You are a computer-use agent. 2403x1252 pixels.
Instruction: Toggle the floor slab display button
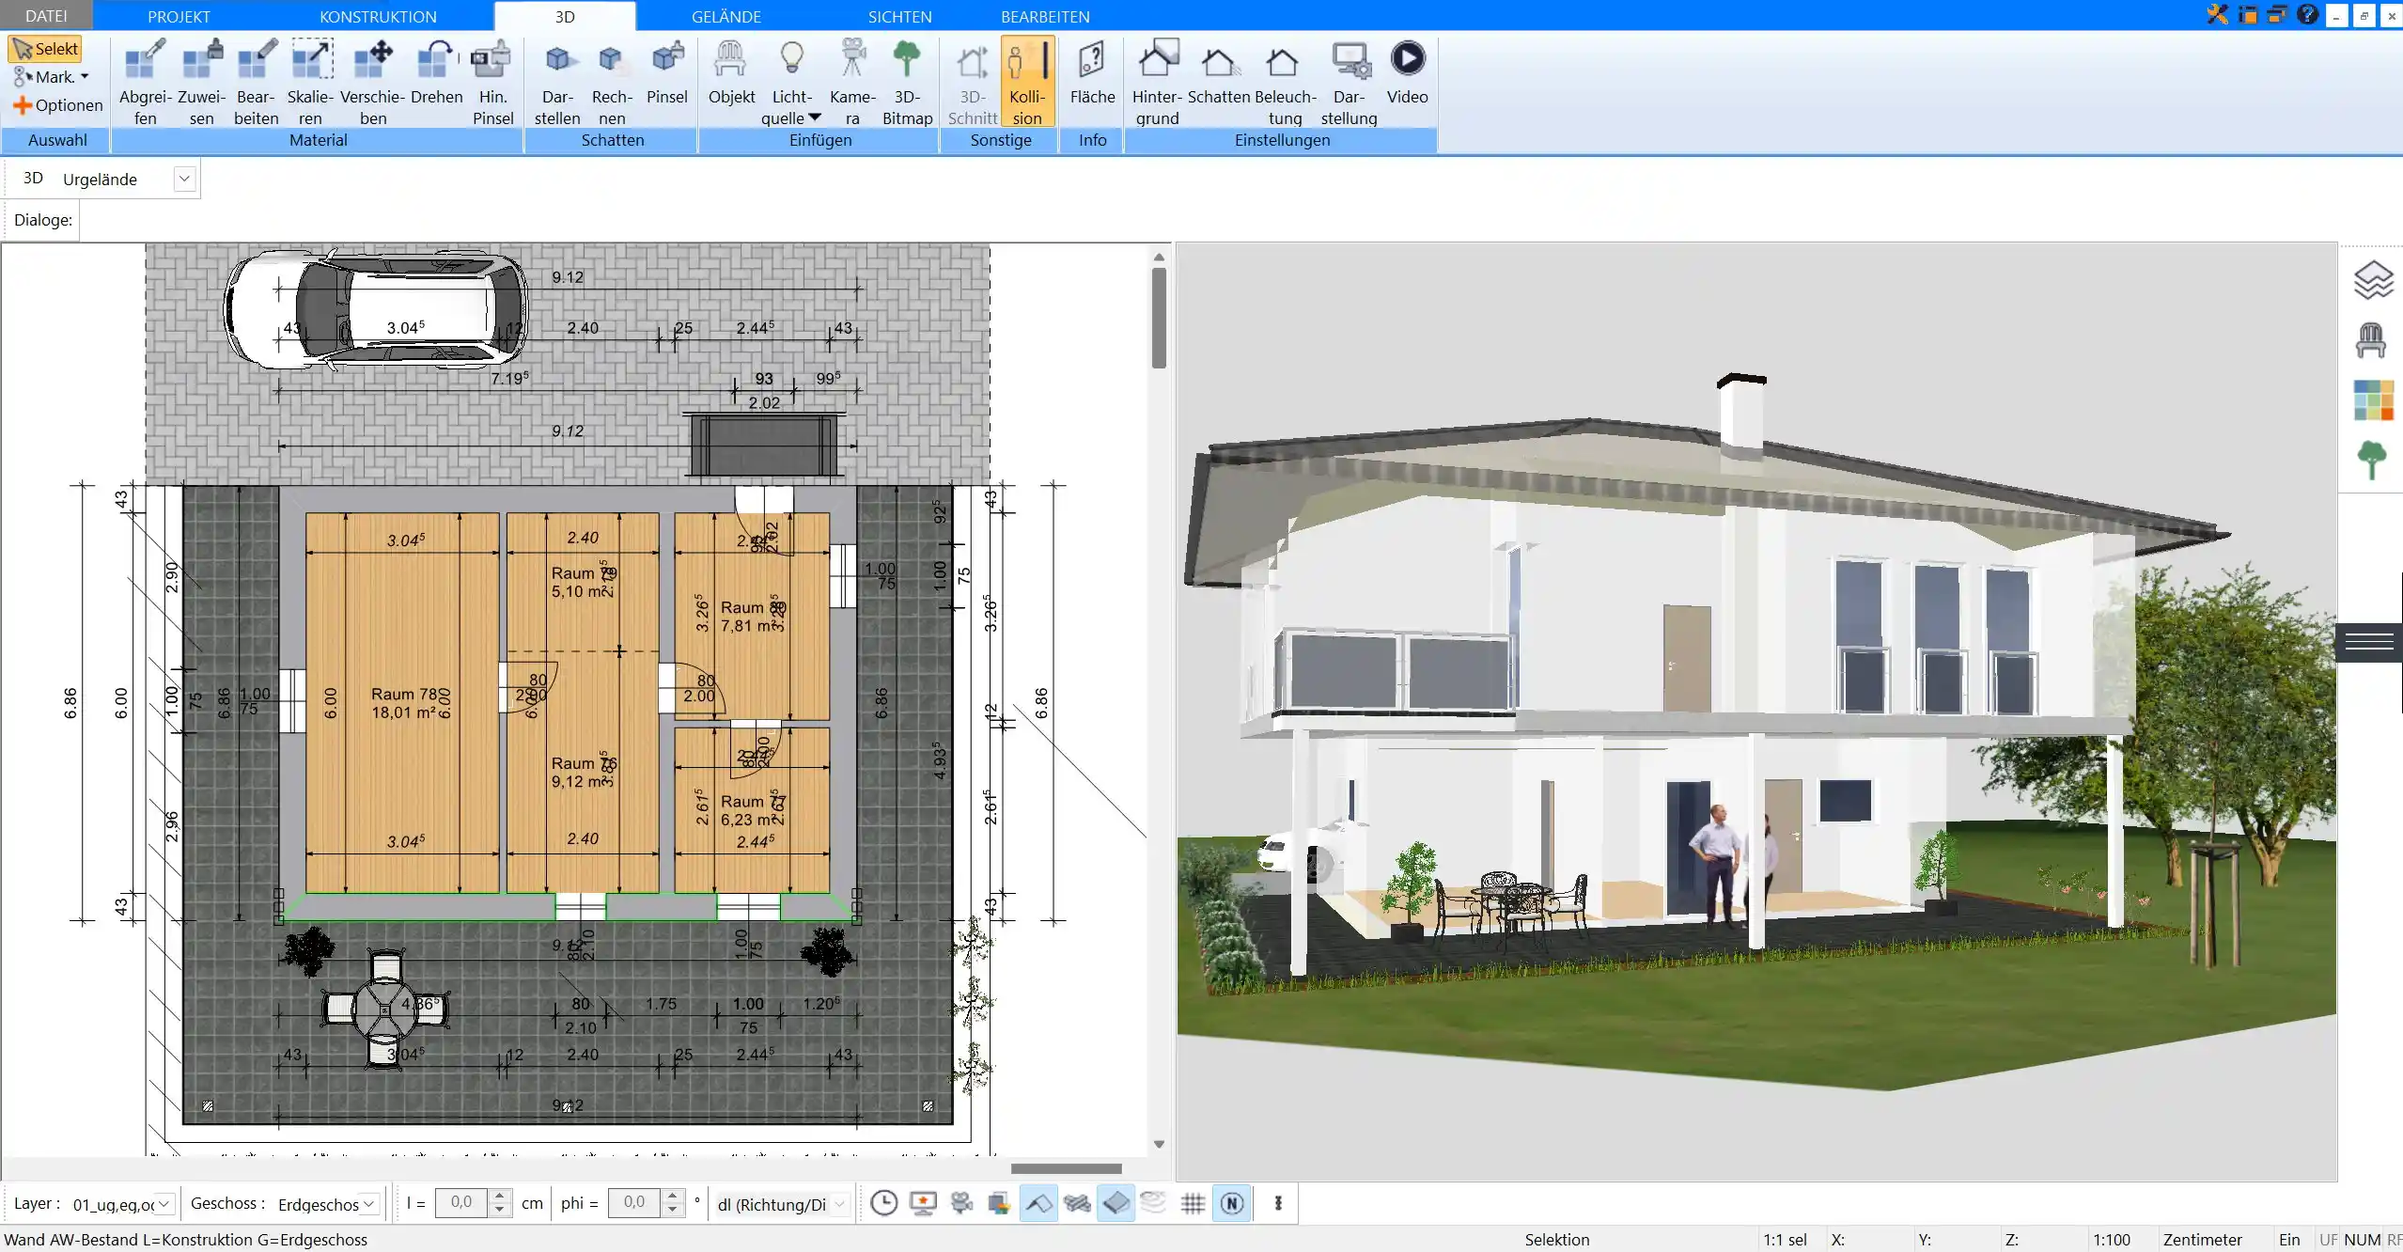[x=1116, y=1203]
